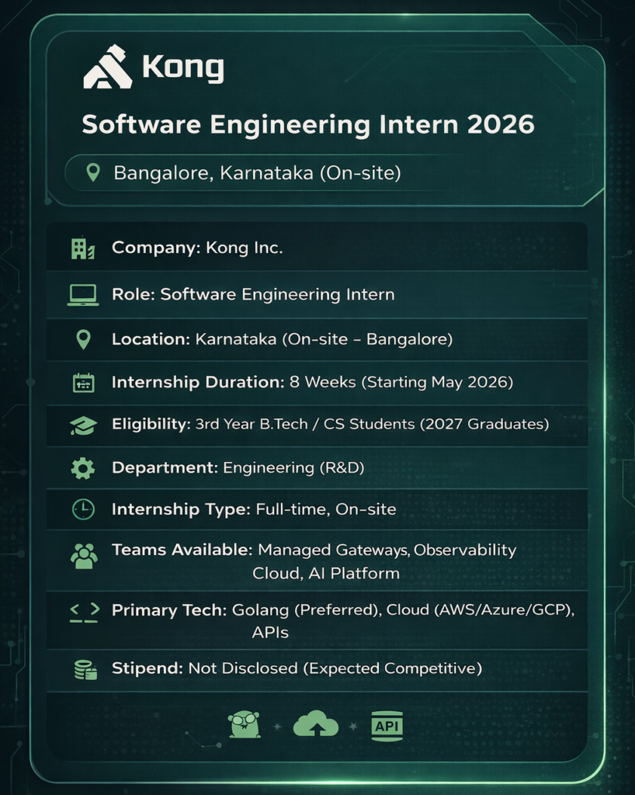
Task: Click the map pin icon beside Location
Action: pos(83,339)
